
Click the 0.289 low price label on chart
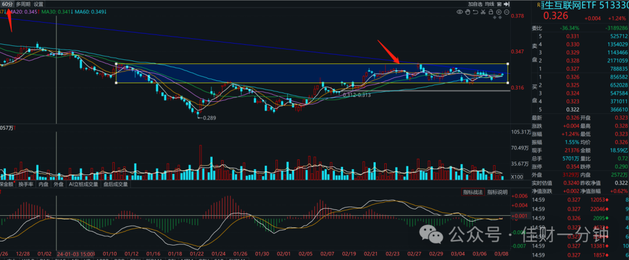click(x=210, y=118)
